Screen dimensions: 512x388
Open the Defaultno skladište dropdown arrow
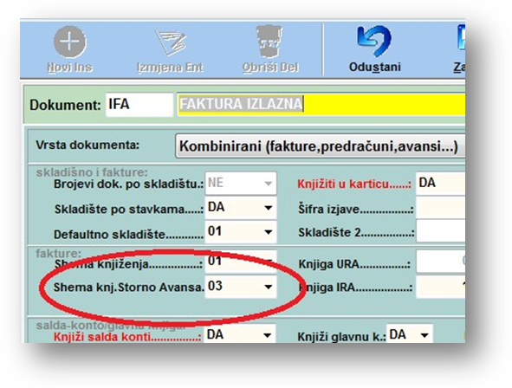268,232
